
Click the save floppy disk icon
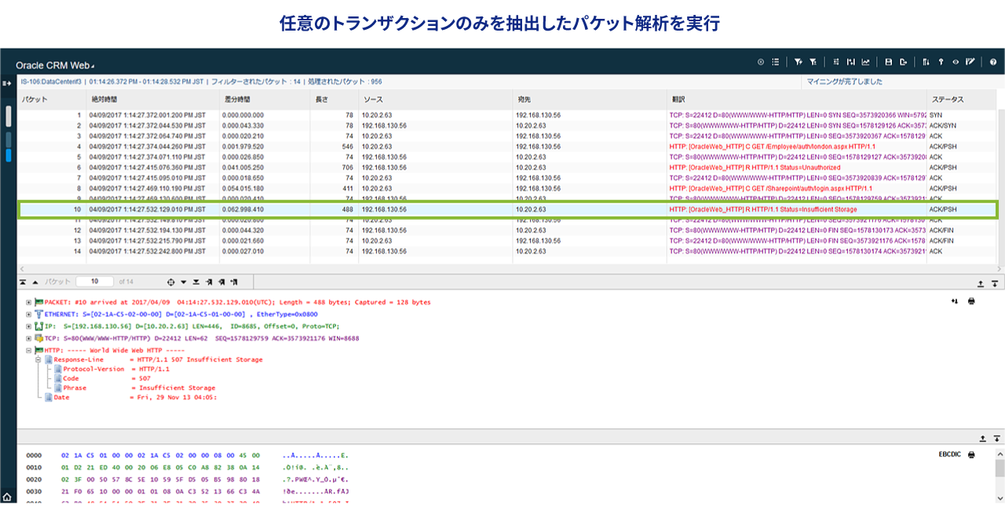(x=888, y=62)
